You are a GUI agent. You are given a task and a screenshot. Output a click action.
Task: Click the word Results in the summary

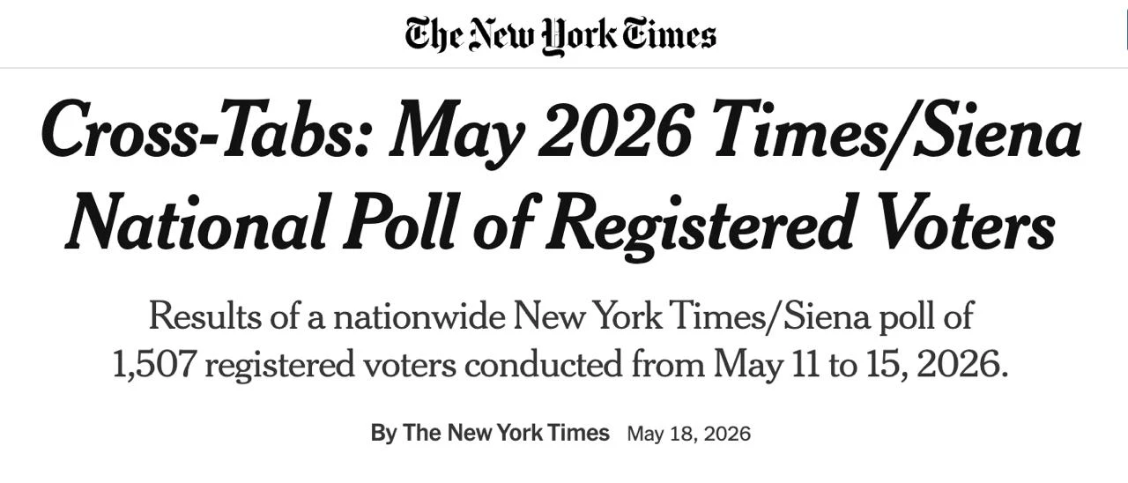pyautogui.click(x=206, y=316)
